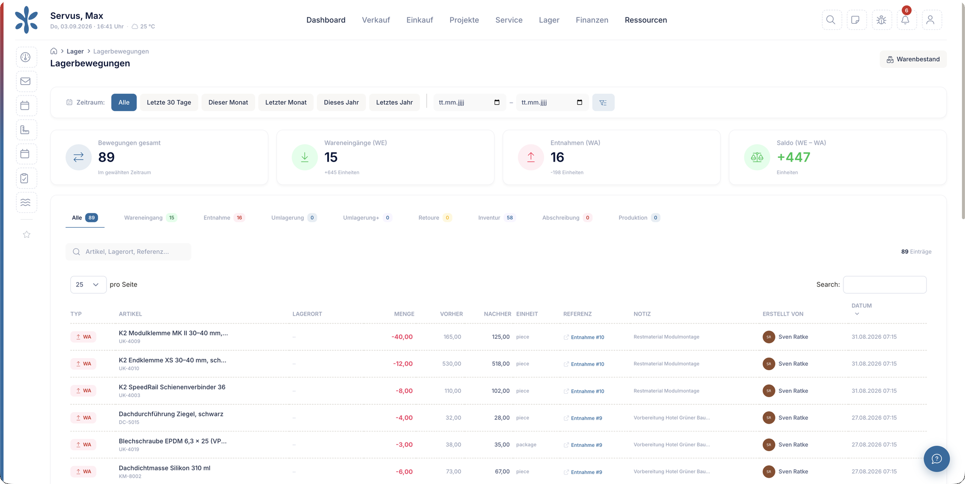Open the Finanzen menu item
965x484 pixels.
click(x=592, y=20)
